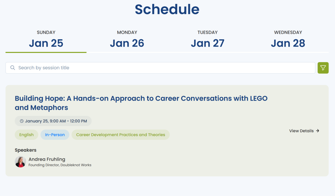Screen dimensions: 335x196
Task: Select the Career Development Practices and Theories tag
Action: [120, 135]
